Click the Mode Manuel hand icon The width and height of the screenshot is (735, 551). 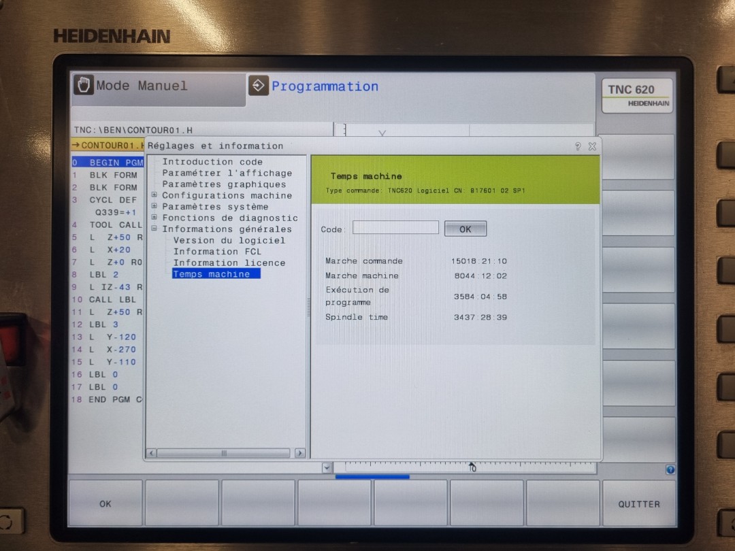[x=84, y=86]
